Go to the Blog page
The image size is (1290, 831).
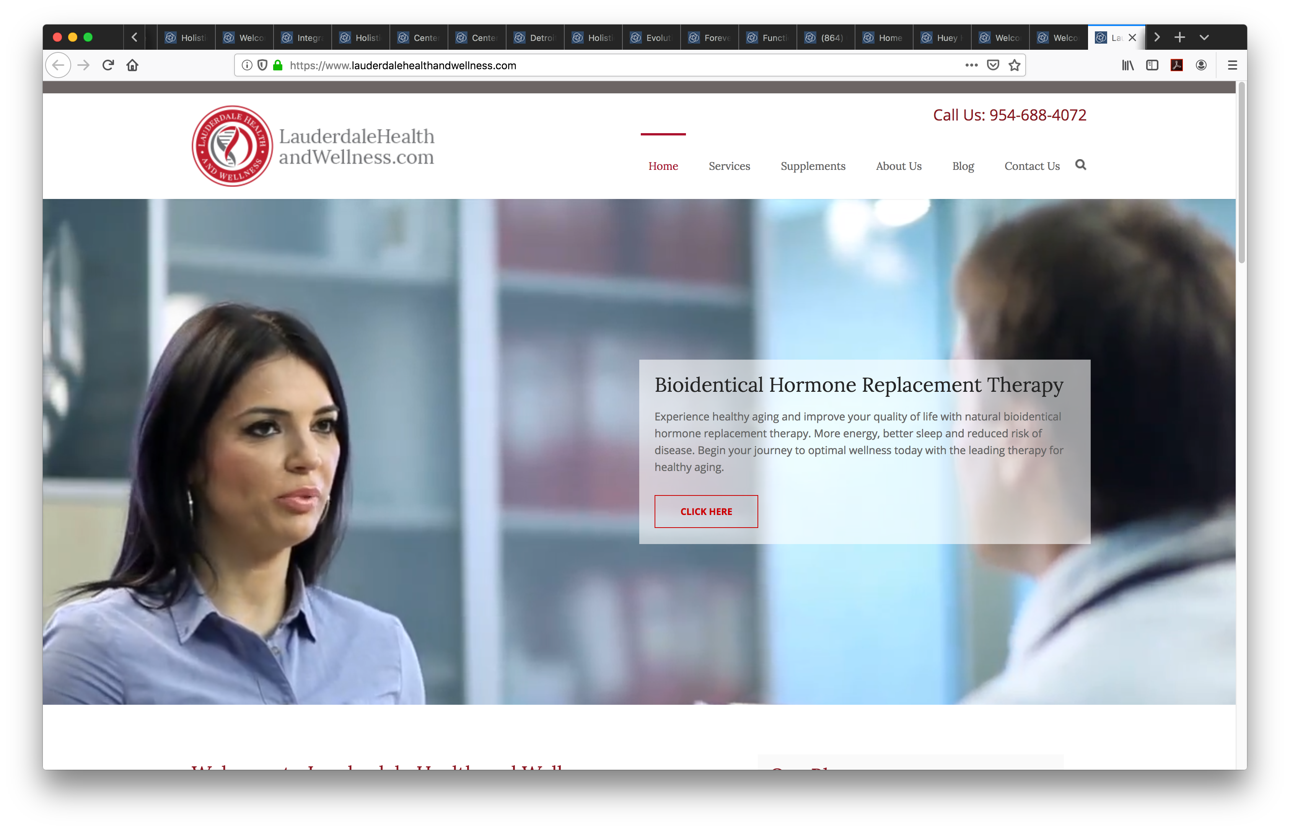[963, 166]
